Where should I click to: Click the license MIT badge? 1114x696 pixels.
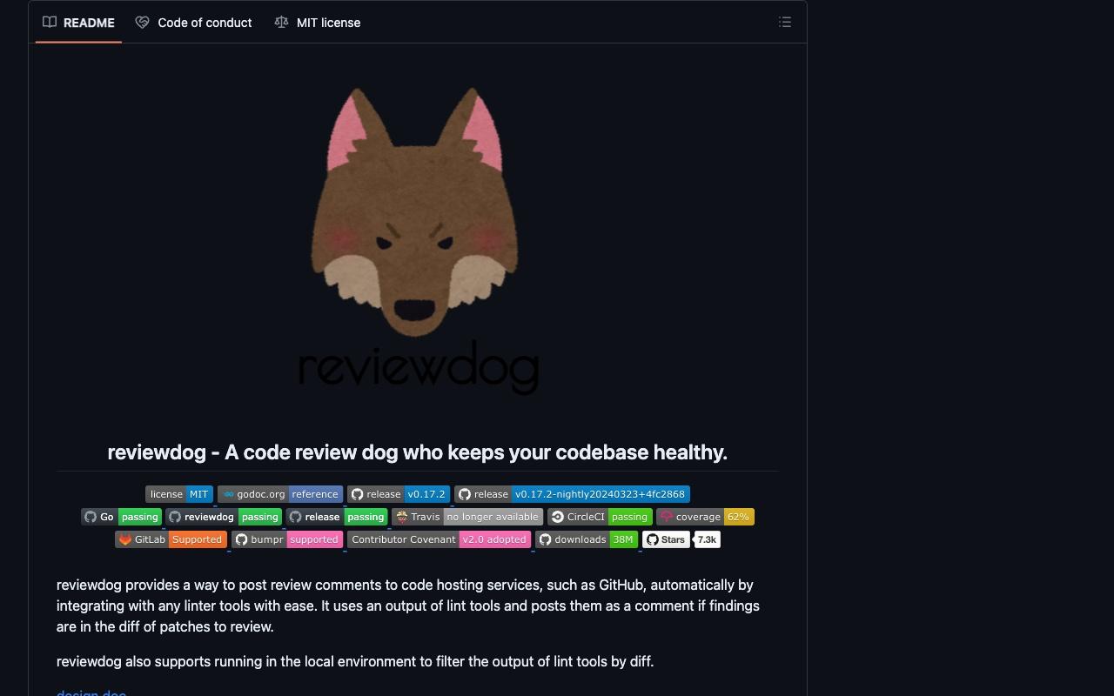tap(179, 494)
